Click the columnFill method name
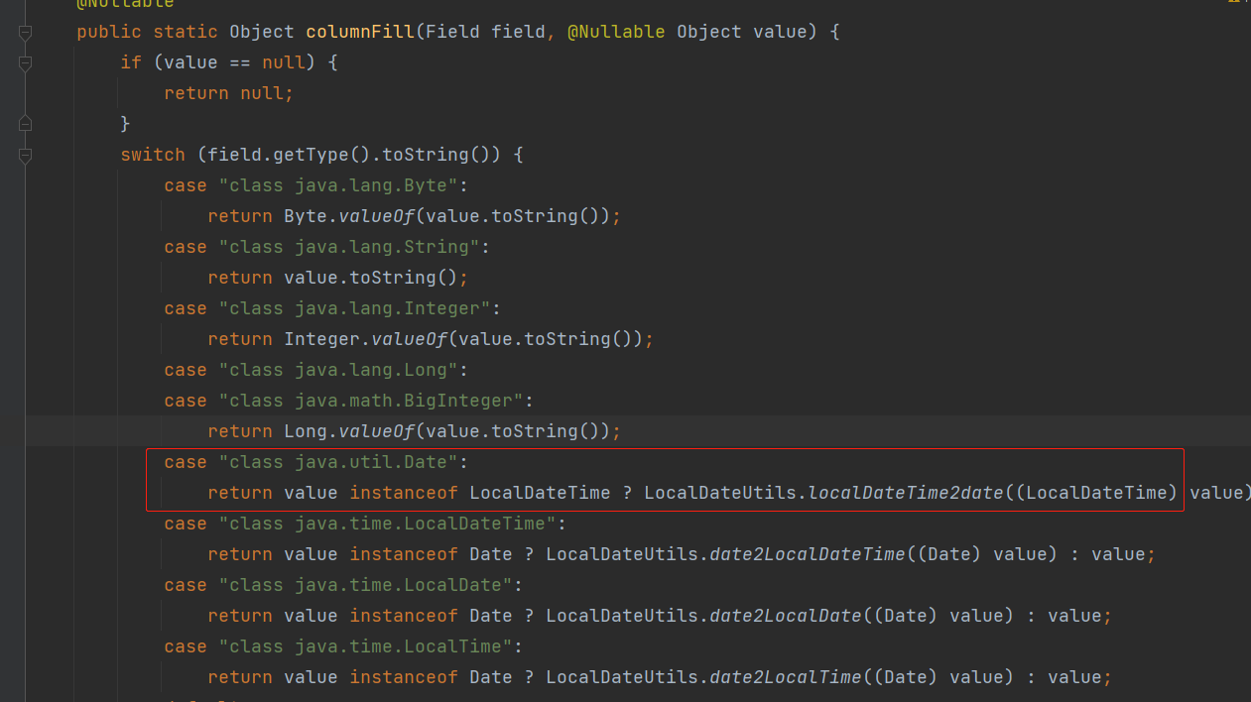The width and height of the screenshot is (1251, 702). point(360,32)
